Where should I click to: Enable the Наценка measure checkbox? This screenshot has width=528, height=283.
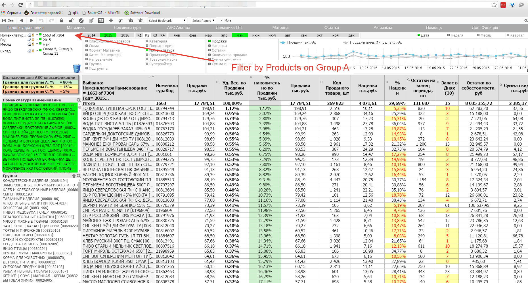click(x=210, y=46)
